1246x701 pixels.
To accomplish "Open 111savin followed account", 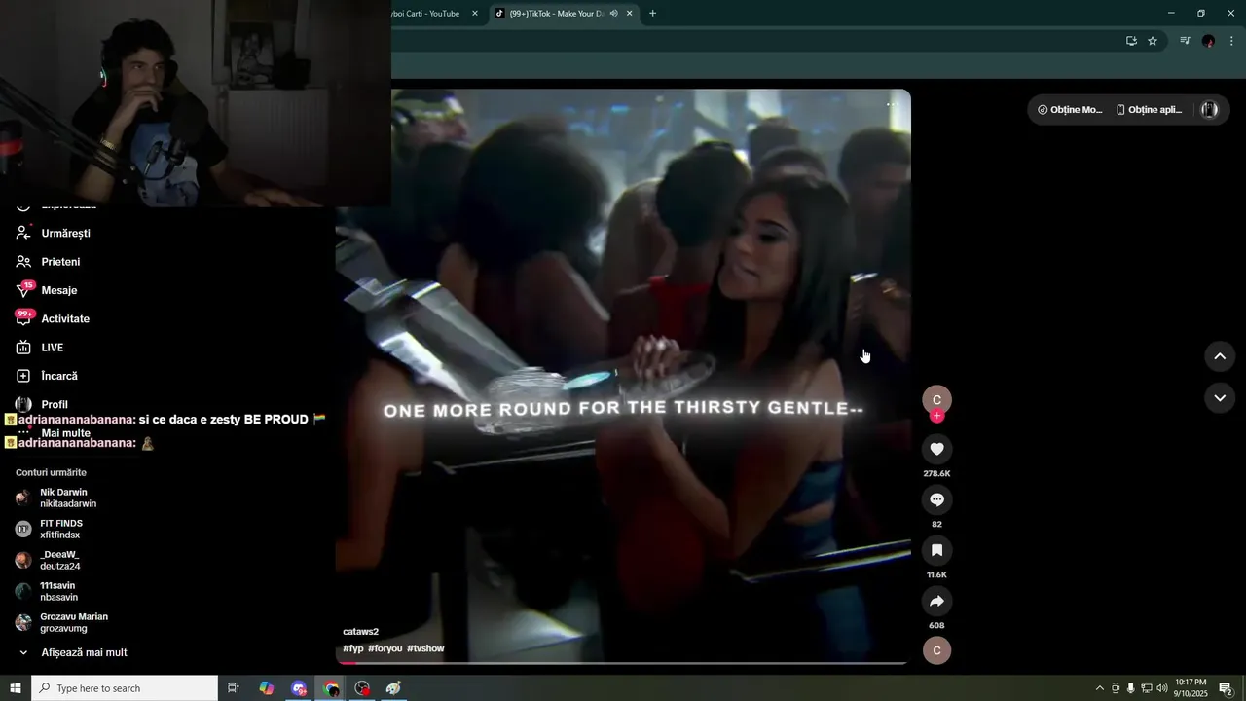I will click(56, 591).
